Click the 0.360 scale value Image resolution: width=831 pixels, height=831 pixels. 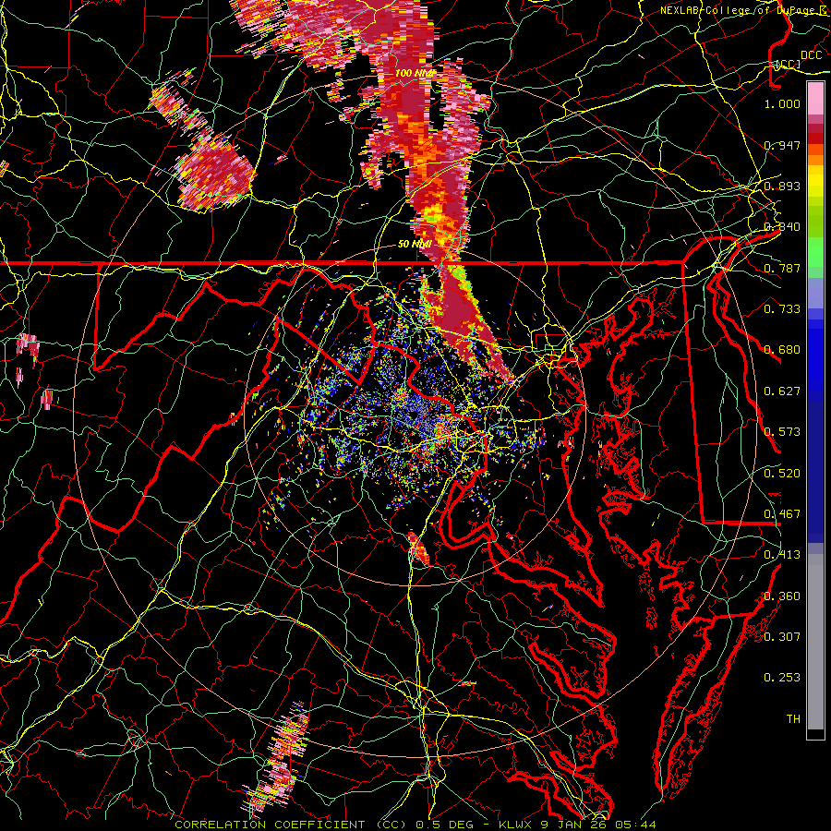pyautogui.click(x=782, y=596)
